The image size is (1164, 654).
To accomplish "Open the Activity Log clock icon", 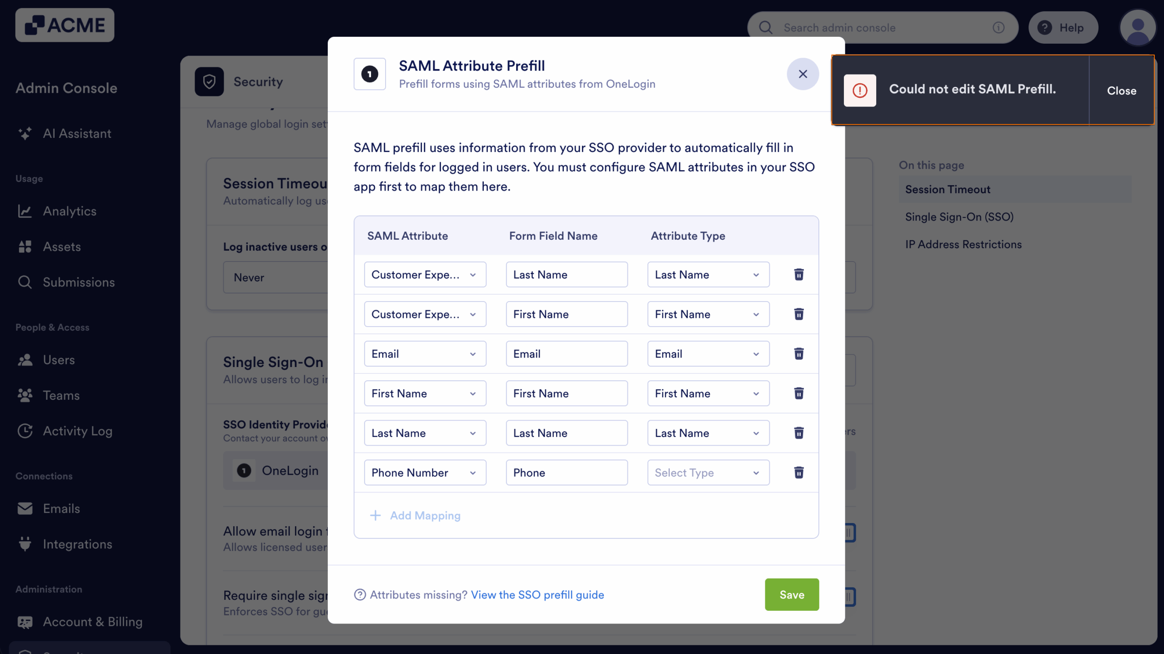I will coord(25,431).
